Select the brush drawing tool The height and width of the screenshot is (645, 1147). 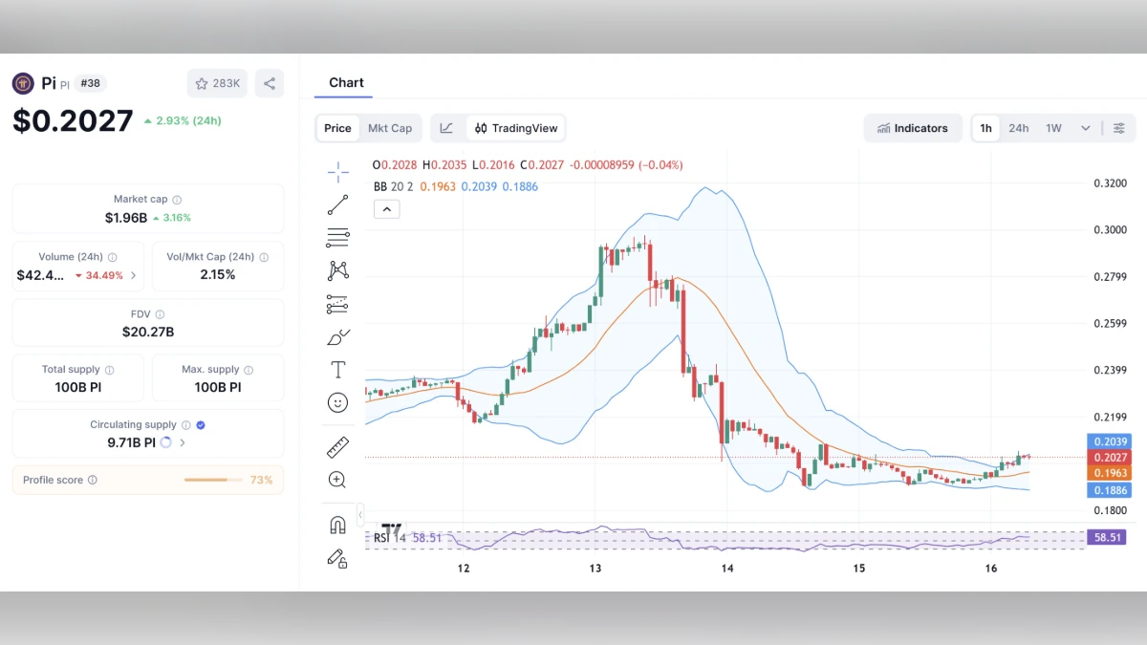point(337,337)
